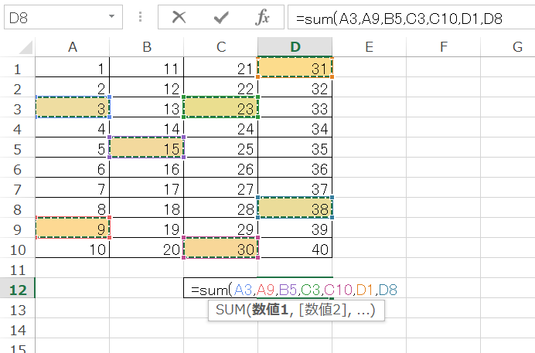Click cell containing value 12

(x=147, y=87)
